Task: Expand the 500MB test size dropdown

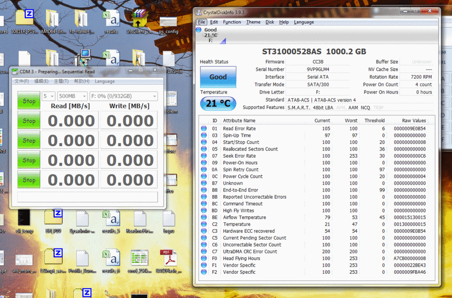Action: click(x=72, y=96)
